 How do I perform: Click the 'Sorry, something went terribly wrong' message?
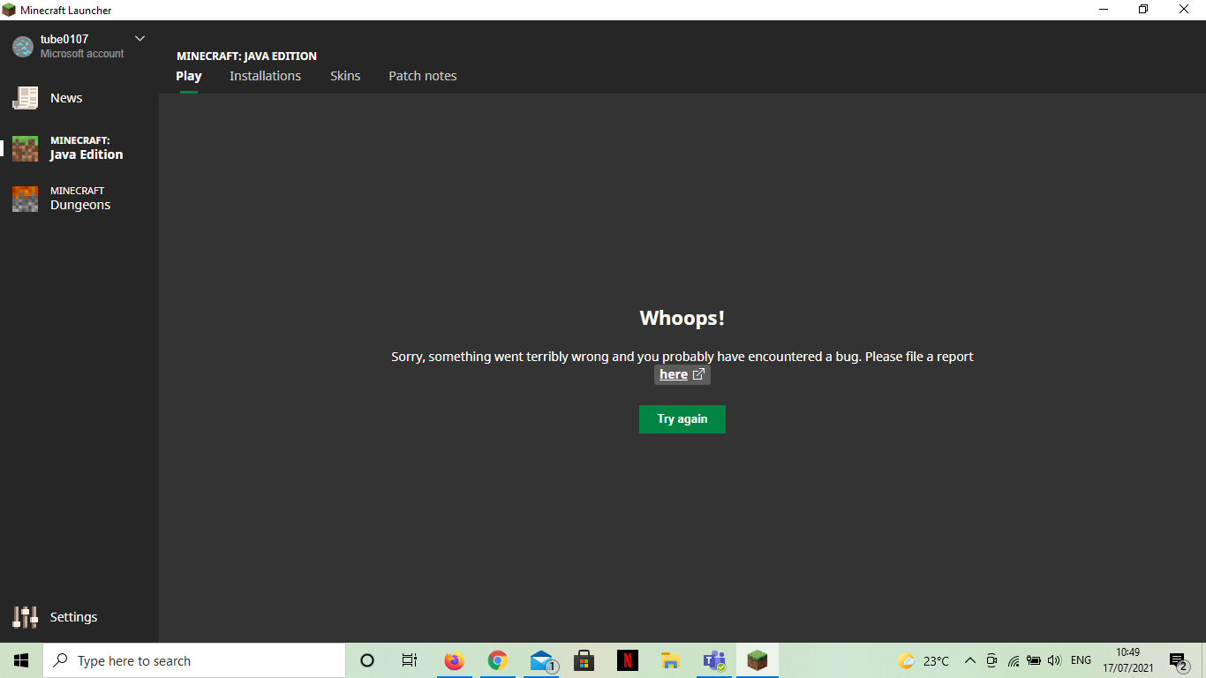(x=682, y=357)
